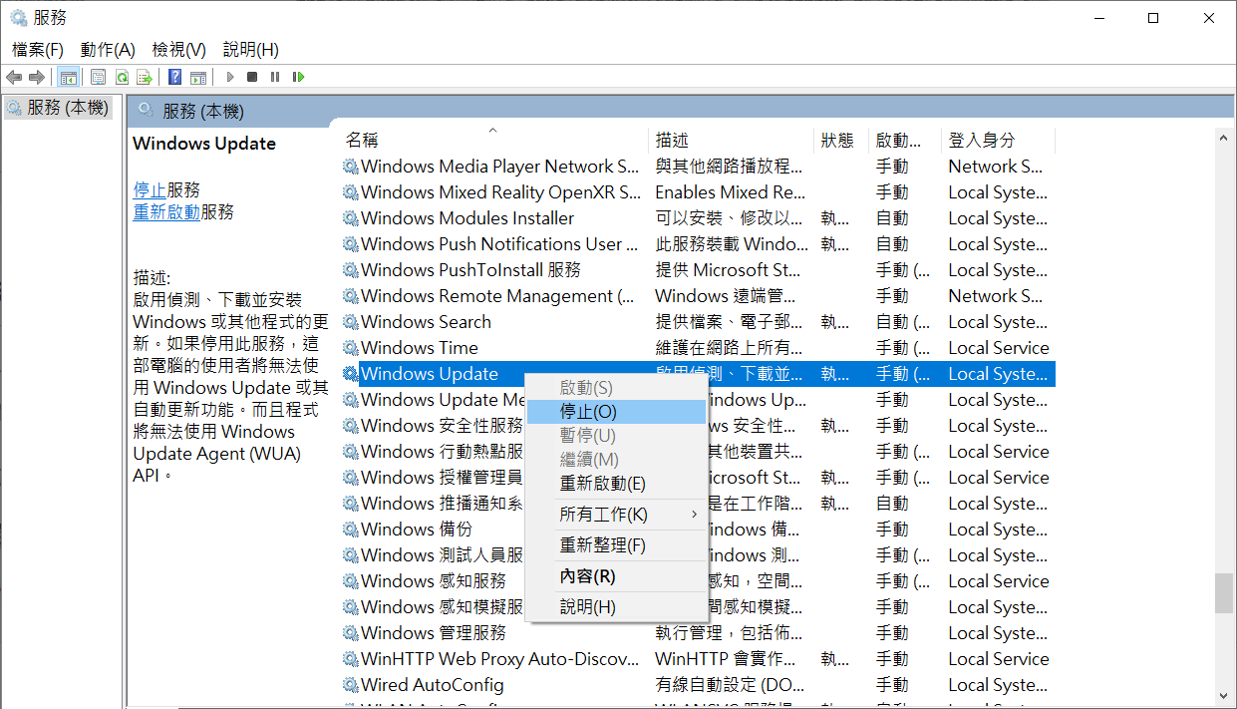This screenshot has height=709, width=1237.
Task: Click the 重新啟動 link in the description pane
Action: pyautogui.click(x=166, y=211)
